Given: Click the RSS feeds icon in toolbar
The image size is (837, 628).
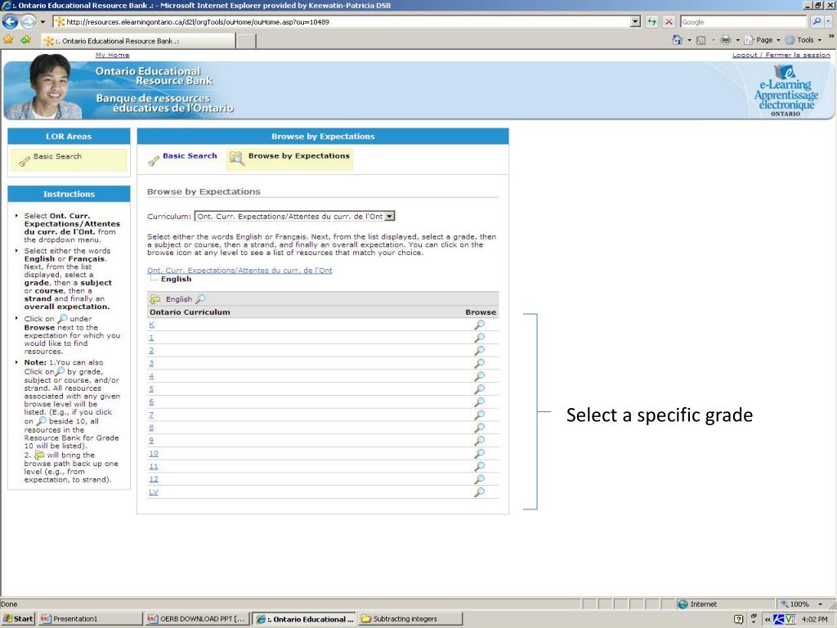Looking at the screenshot, I should click(x=700, y=40).
